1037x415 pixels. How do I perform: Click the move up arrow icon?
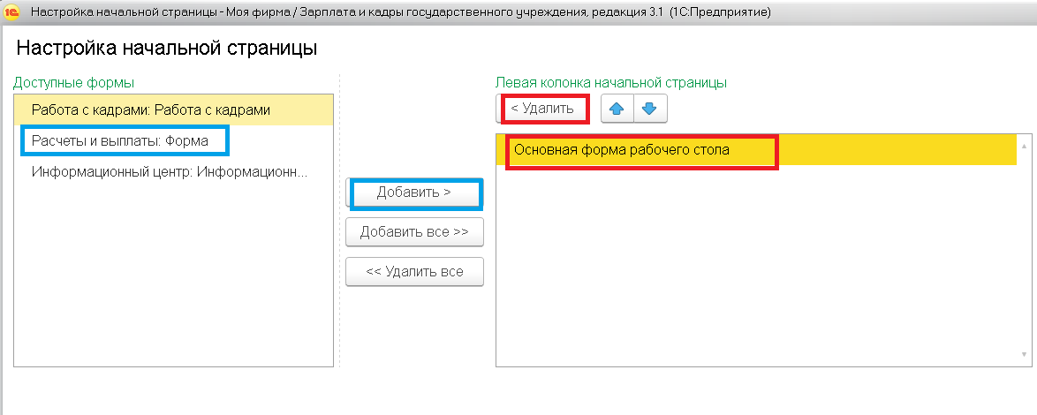pyautogui.click(x=617, y=109)
